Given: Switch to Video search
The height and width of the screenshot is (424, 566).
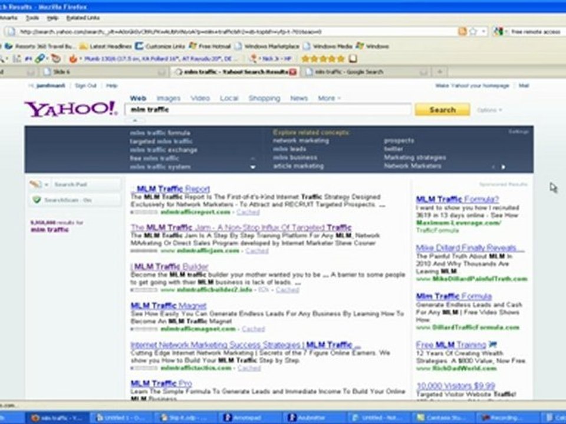Looking at the screenshot, I should click(200, 98).
